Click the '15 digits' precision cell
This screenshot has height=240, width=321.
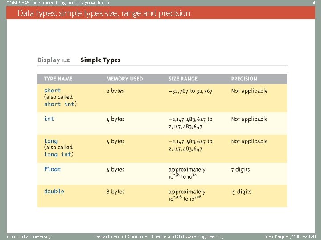(241, 192)
